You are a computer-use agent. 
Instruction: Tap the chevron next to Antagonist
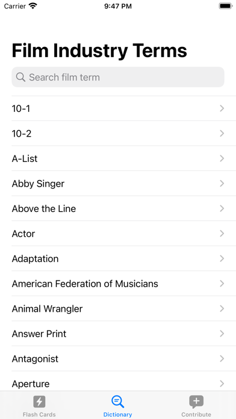click(222, 359)
